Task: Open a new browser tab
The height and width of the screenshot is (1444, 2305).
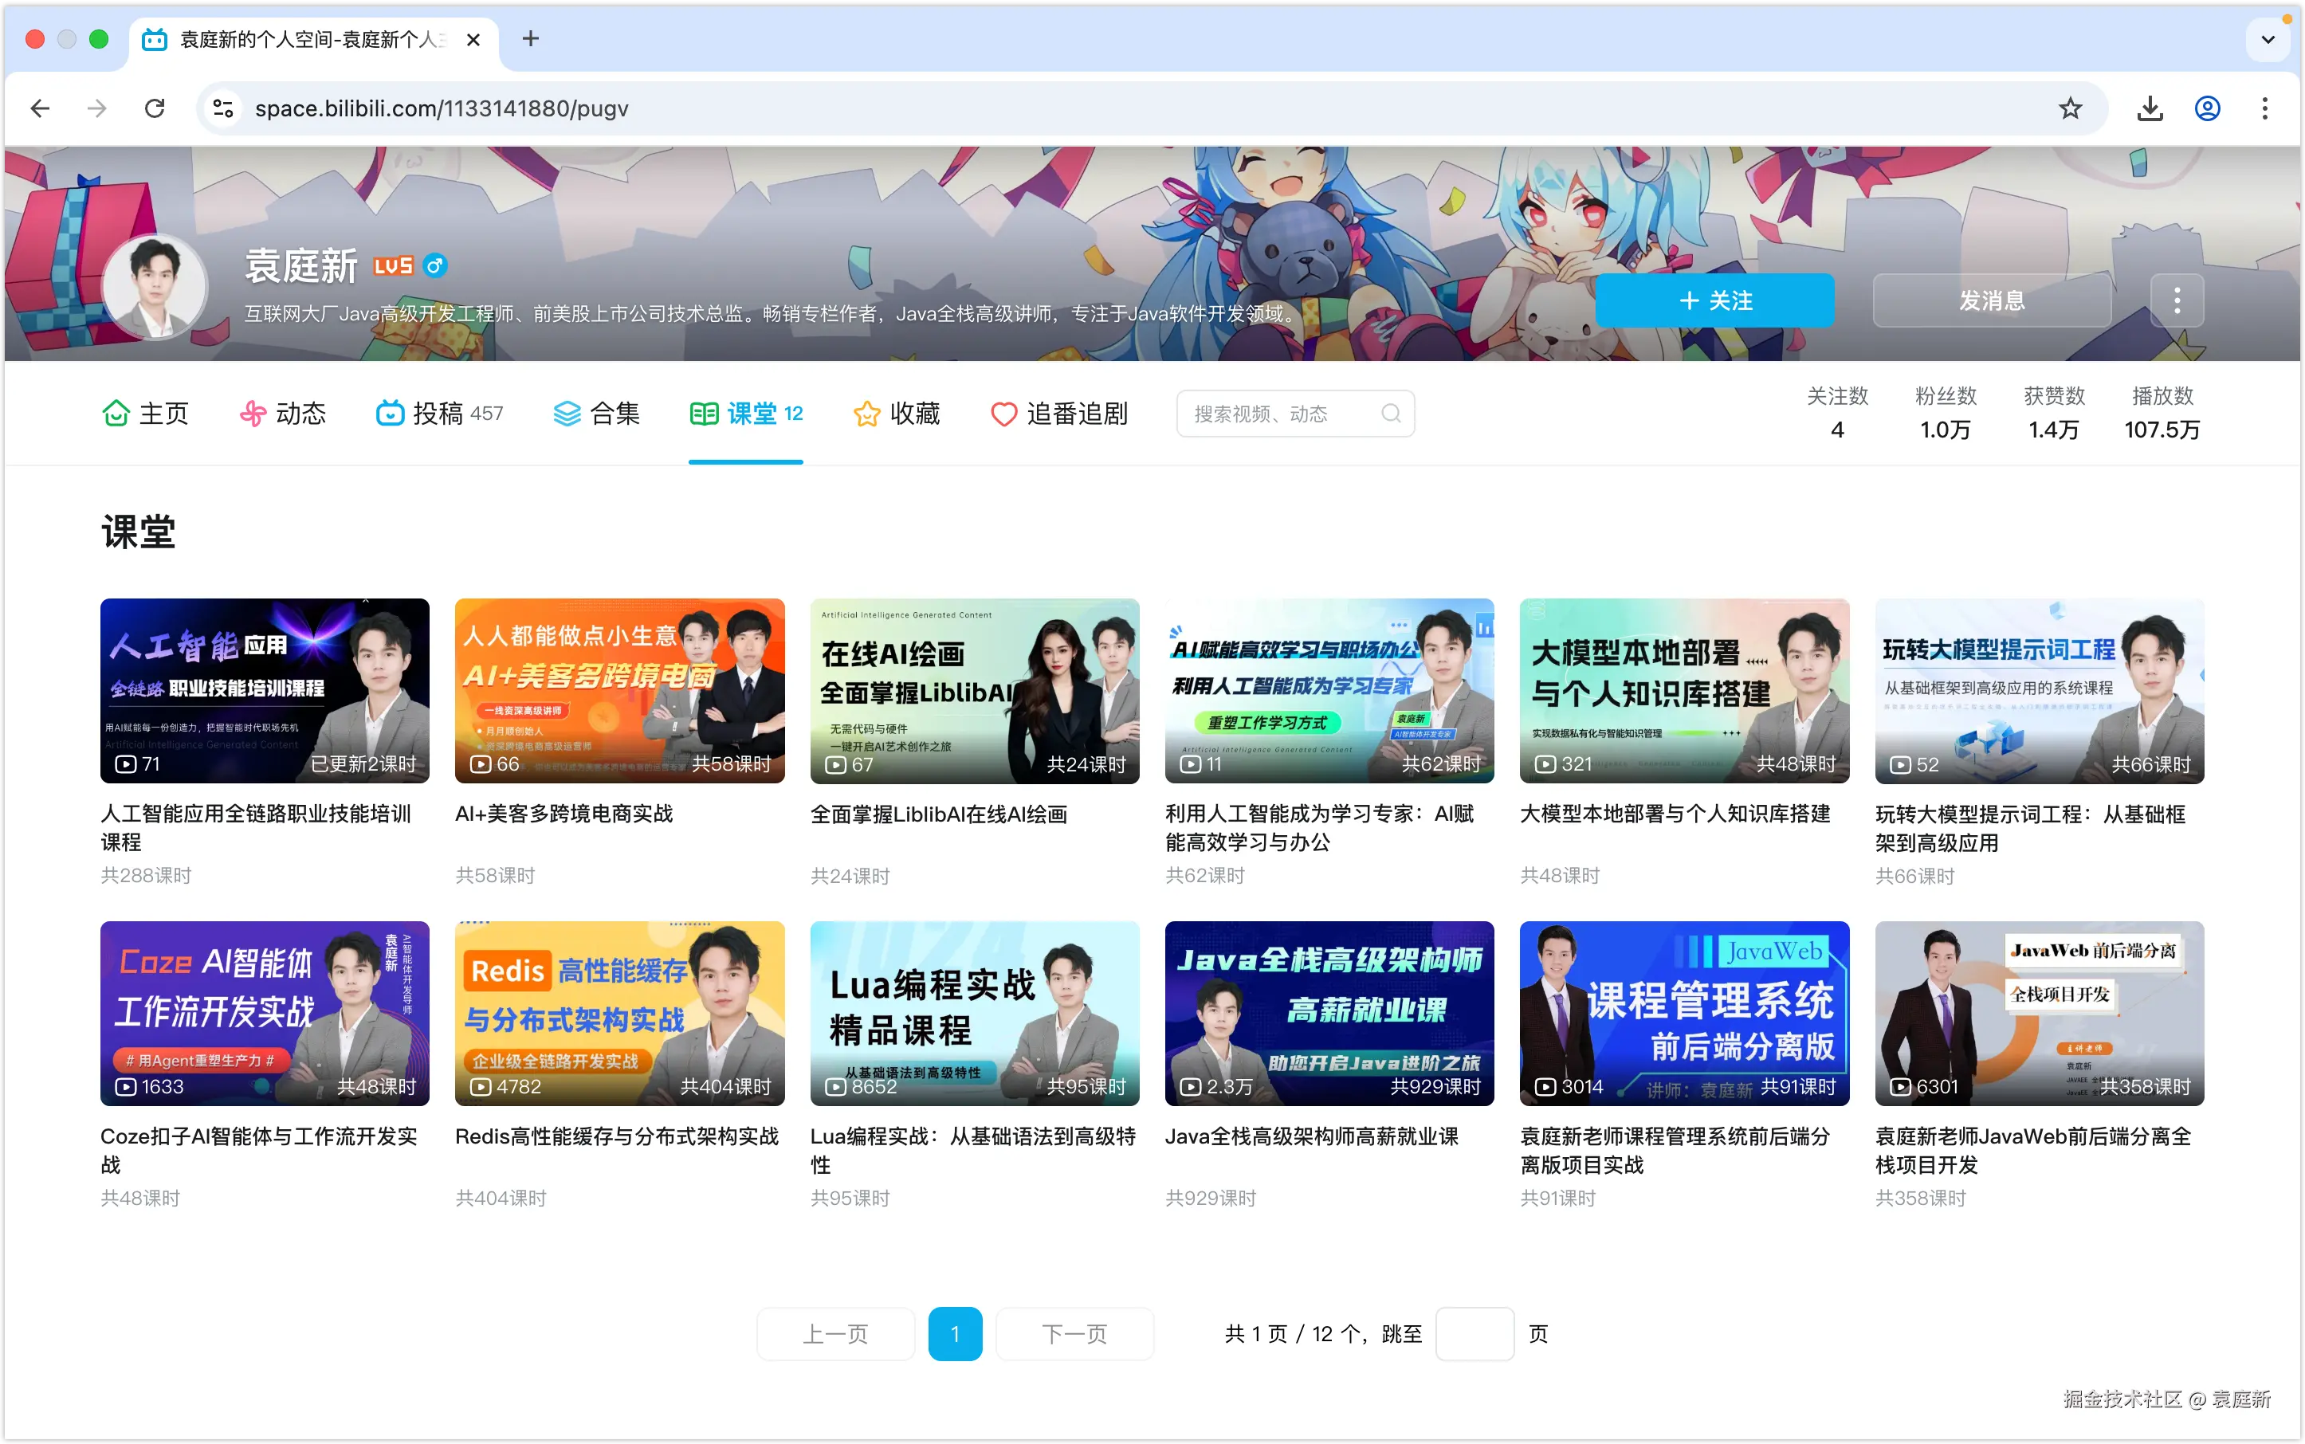Action: (x=531, y=39)
